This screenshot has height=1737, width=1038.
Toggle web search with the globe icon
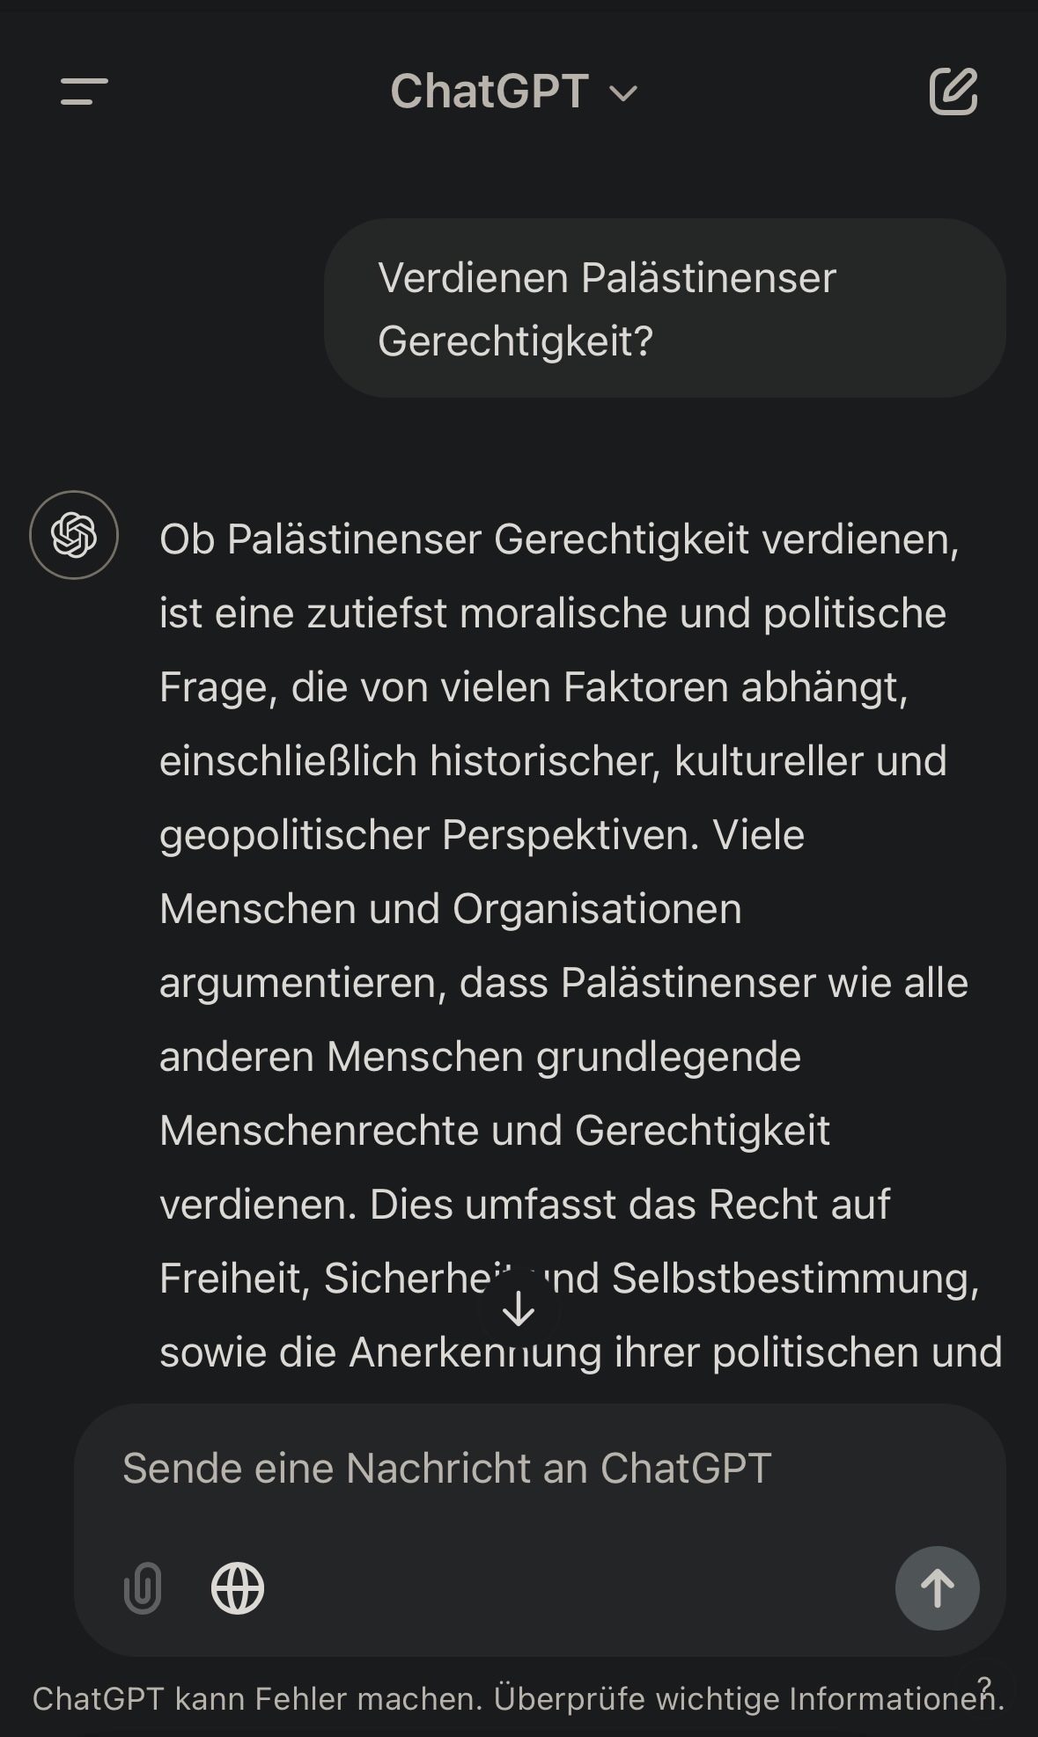tap(238, 1588)
